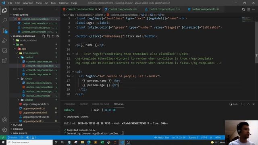This screenshot has width=258, height=145.
Task: Click the Windows taskbar search box
Action: [x=30, y=142]
